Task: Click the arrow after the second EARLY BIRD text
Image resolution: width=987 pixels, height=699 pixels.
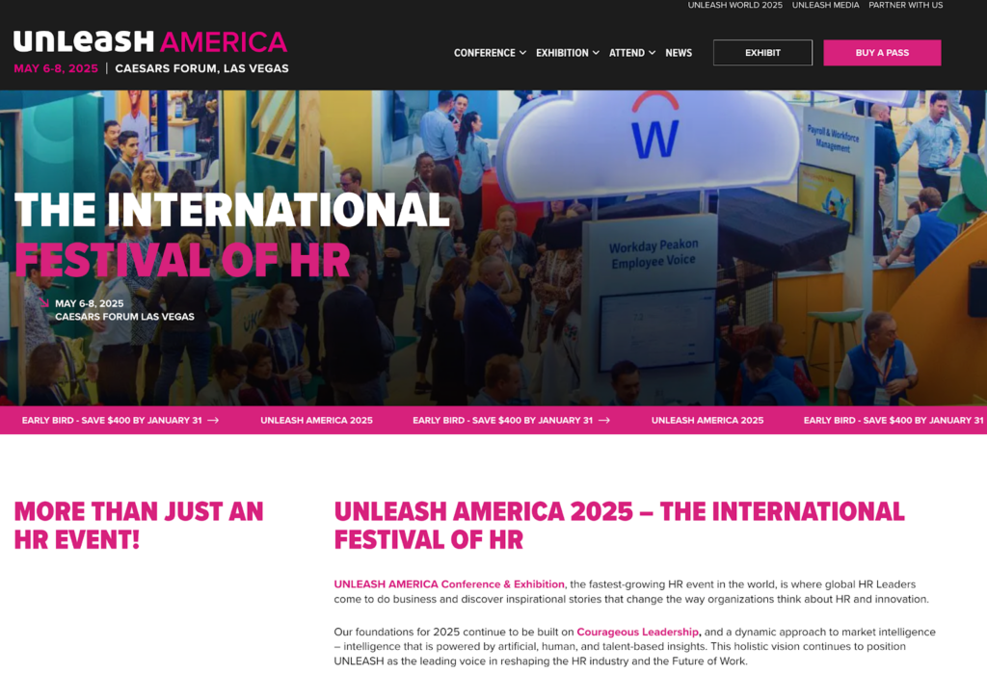Action: pyautogui.click(x=604, y=420)
